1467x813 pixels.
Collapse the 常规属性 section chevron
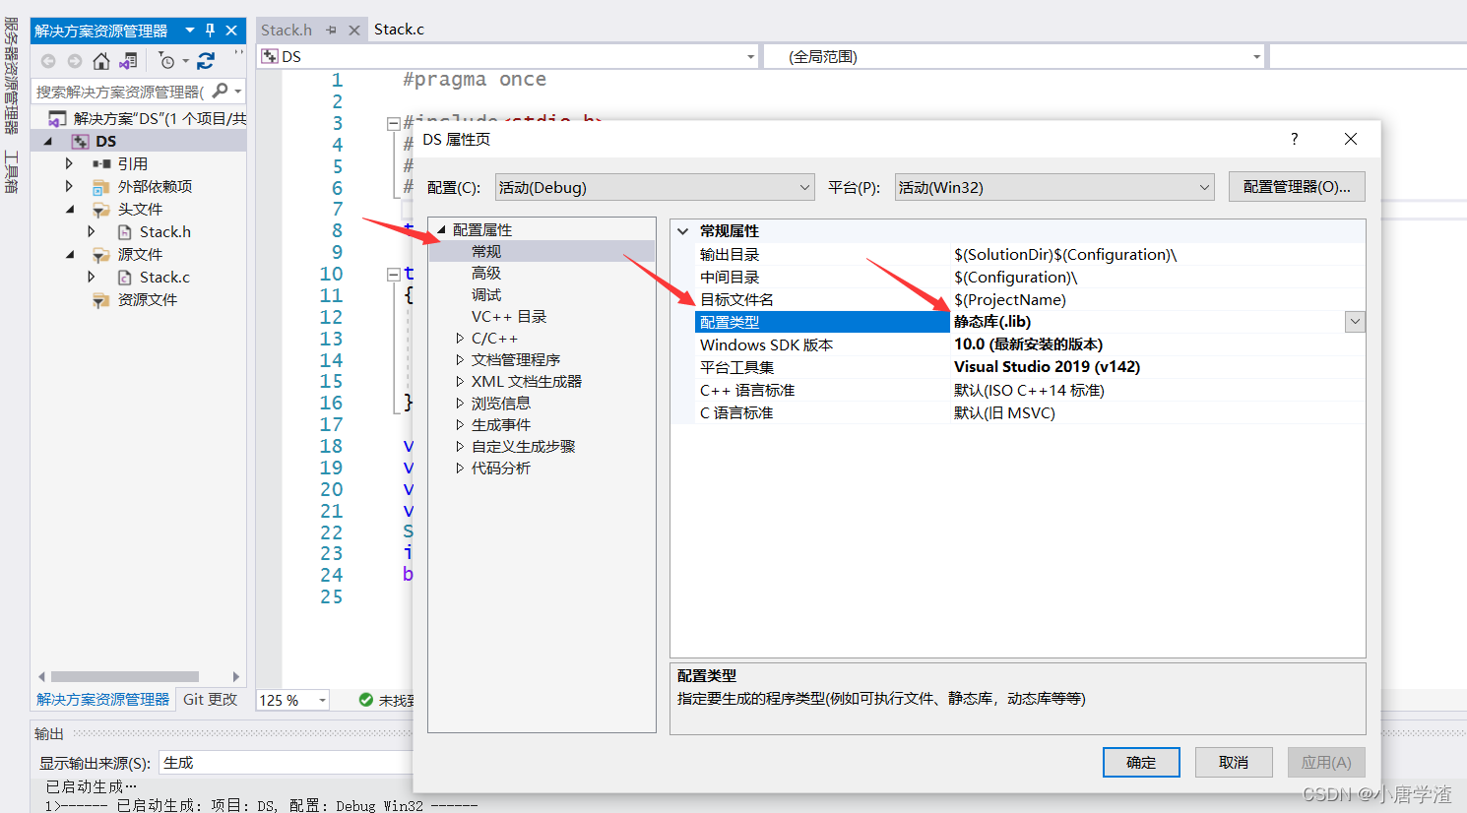[683, 231]
